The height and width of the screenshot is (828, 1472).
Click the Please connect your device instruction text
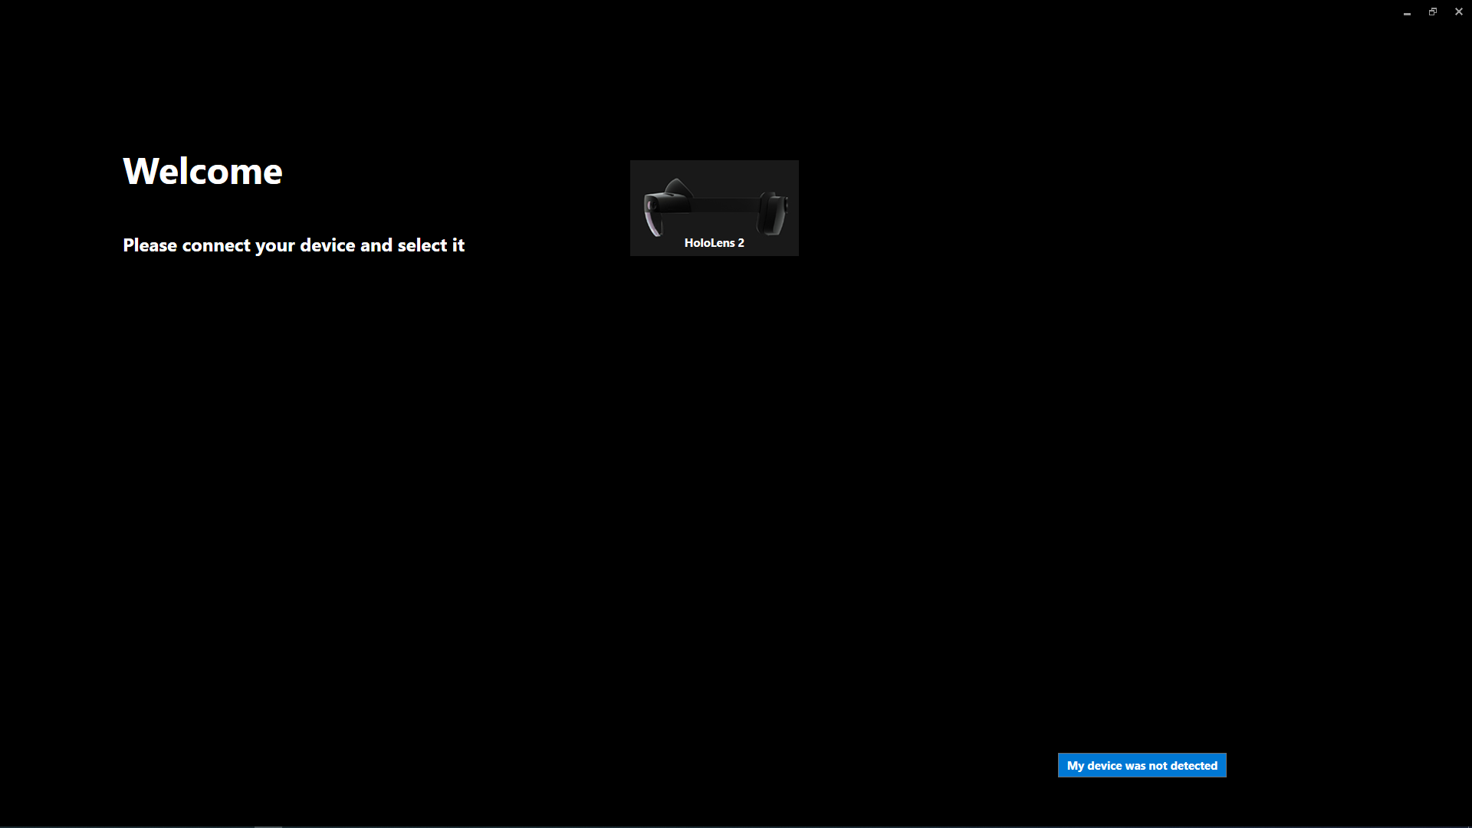pyautogui.click(x=294, y=245)
